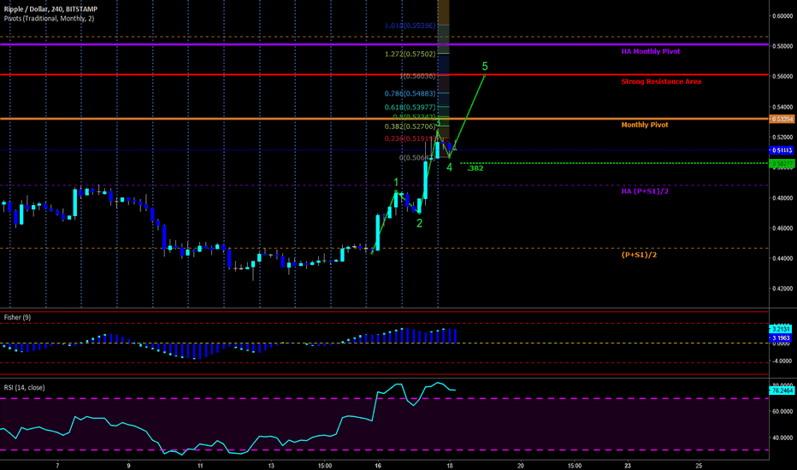The width and height of the screenshot is (797, 470).
Task: Click the -4.0000 Fisher axis label
Action: [x=782, y=361]
